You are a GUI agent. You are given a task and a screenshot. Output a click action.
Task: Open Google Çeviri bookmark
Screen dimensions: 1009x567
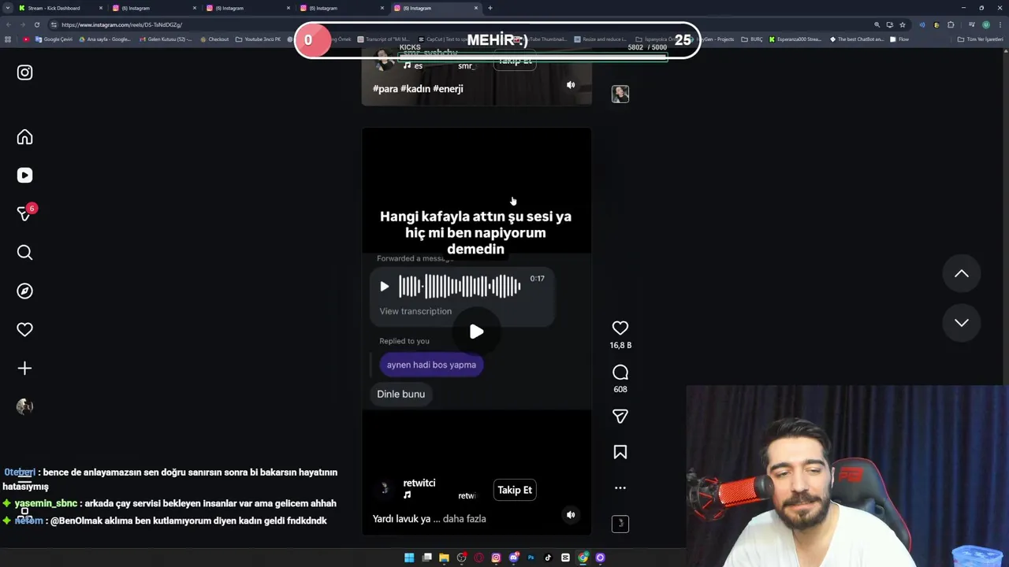pos(54,39)
